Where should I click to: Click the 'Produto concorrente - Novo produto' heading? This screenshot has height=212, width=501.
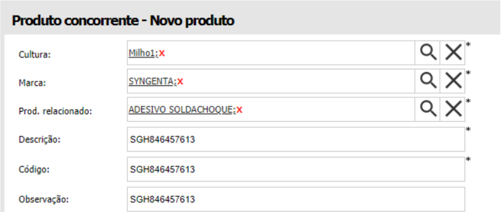point(123,21)
